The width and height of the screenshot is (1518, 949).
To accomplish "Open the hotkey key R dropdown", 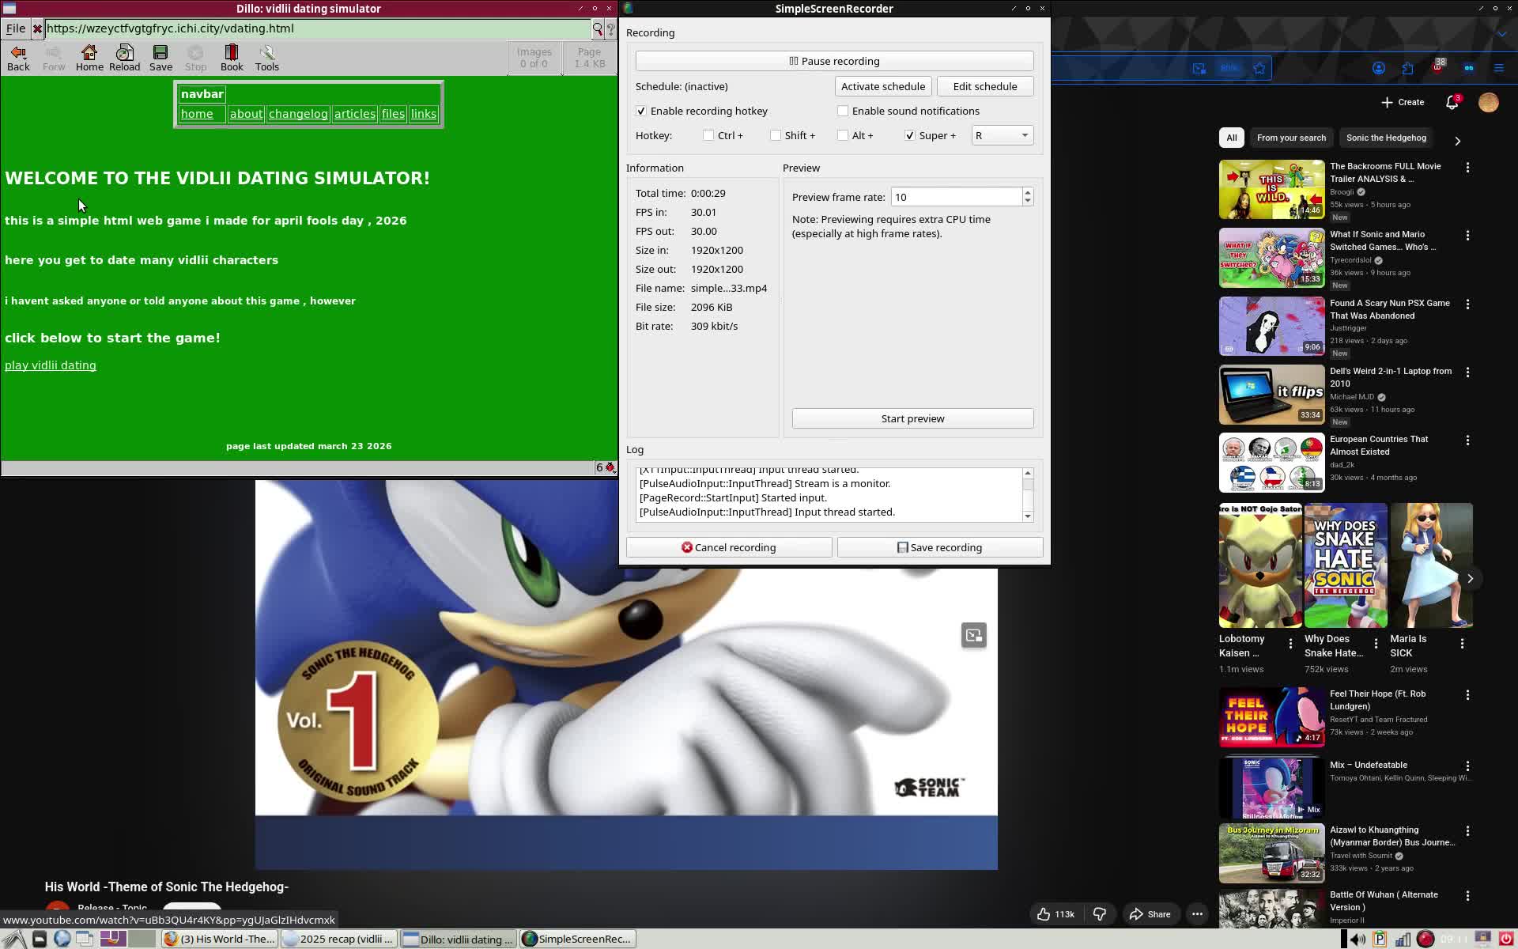I will coord(1002,135).
